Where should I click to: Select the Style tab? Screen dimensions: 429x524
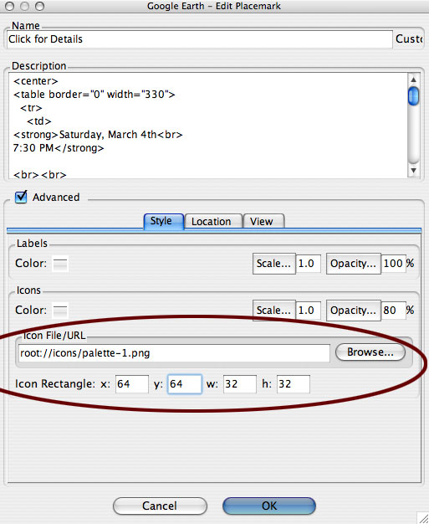pos(164,221)
